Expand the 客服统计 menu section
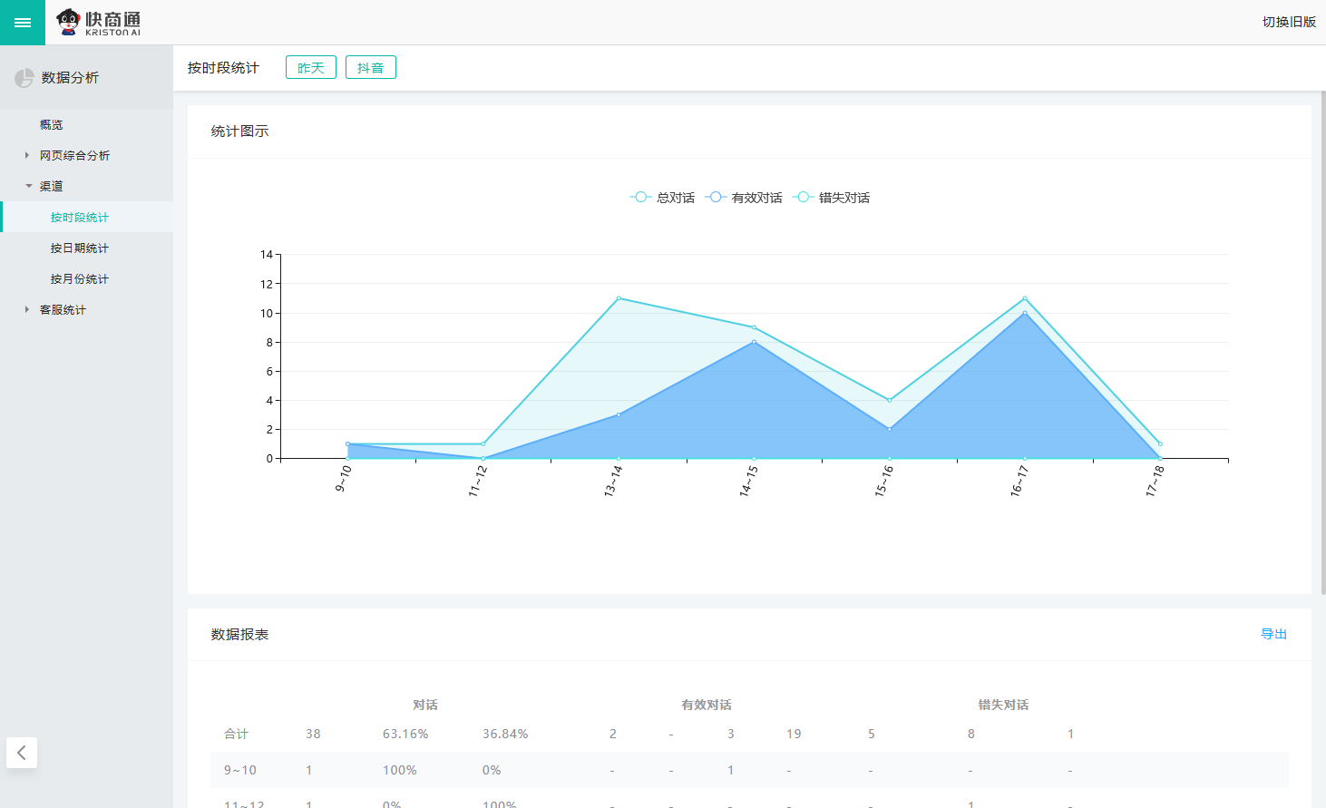This screenshot has height=808, width=1326. (x=63, y=310)
